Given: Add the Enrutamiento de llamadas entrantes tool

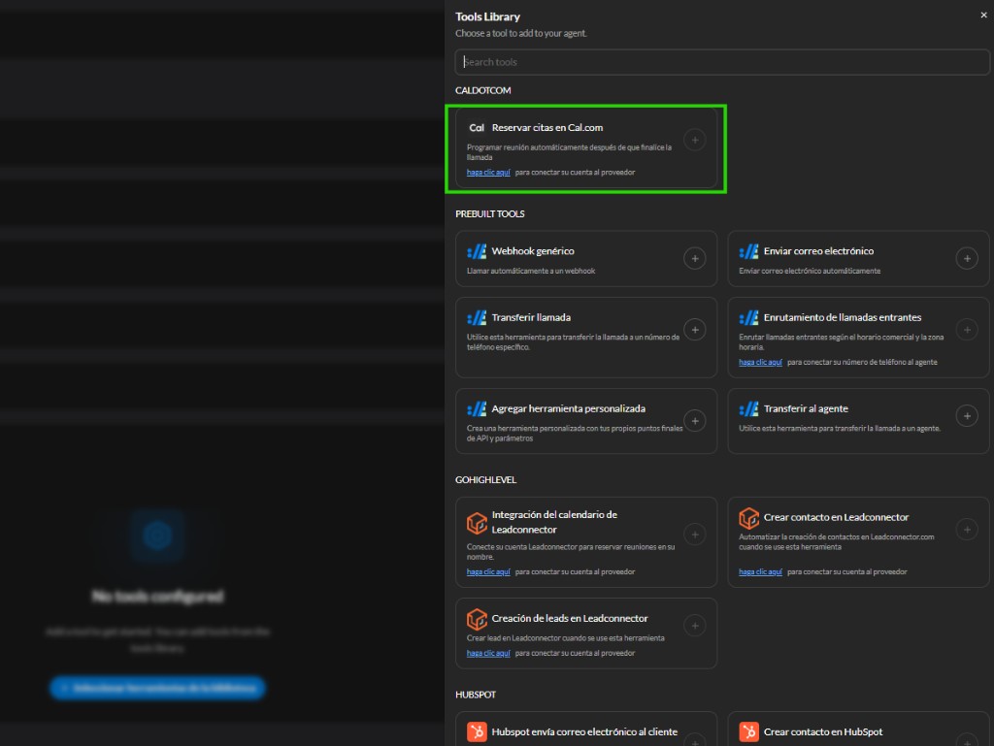Looking at the screenshot, I should tap(967, 330).
